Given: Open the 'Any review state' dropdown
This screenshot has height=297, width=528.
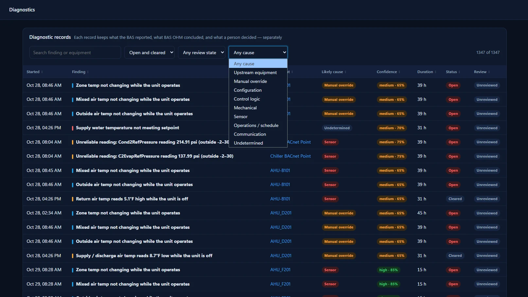Looking at the screenshot, I should [x=202, y=53].
